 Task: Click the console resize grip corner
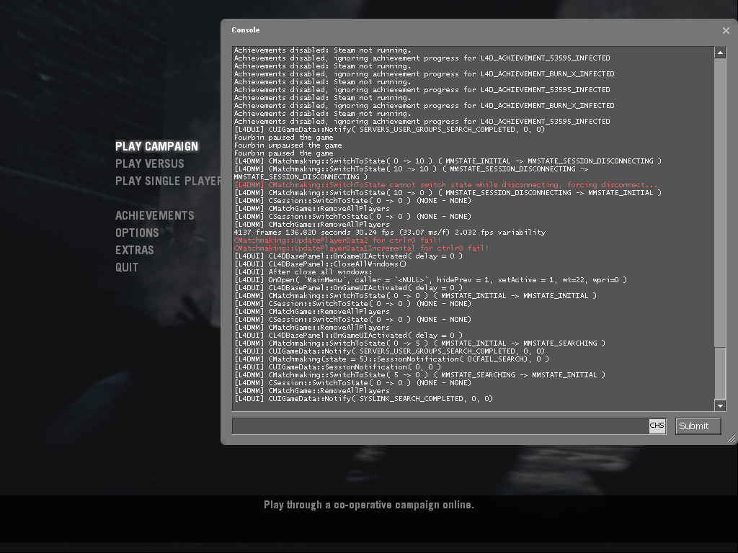[x=731, y=439]
